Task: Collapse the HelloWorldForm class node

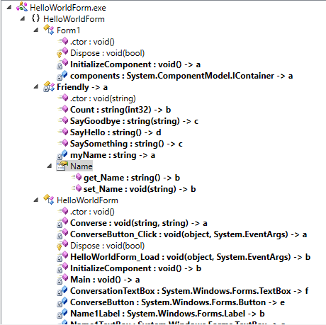Action: pos(35,200)
